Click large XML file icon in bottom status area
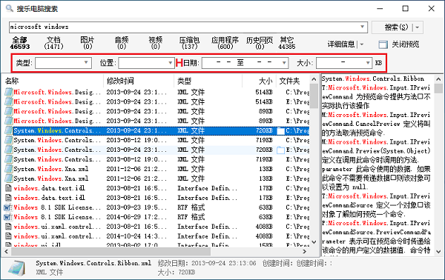Image resolution: width=445 pixels, height=280 pixels. (x=17, y=267)
